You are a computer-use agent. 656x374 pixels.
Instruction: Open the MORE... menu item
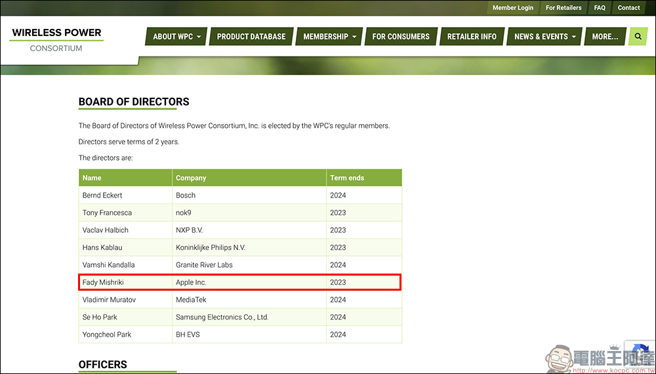(605, 36)
